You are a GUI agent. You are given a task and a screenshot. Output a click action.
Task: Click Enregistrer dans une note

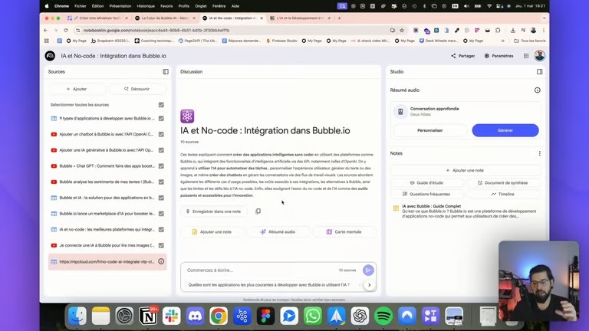coord(214,211)
